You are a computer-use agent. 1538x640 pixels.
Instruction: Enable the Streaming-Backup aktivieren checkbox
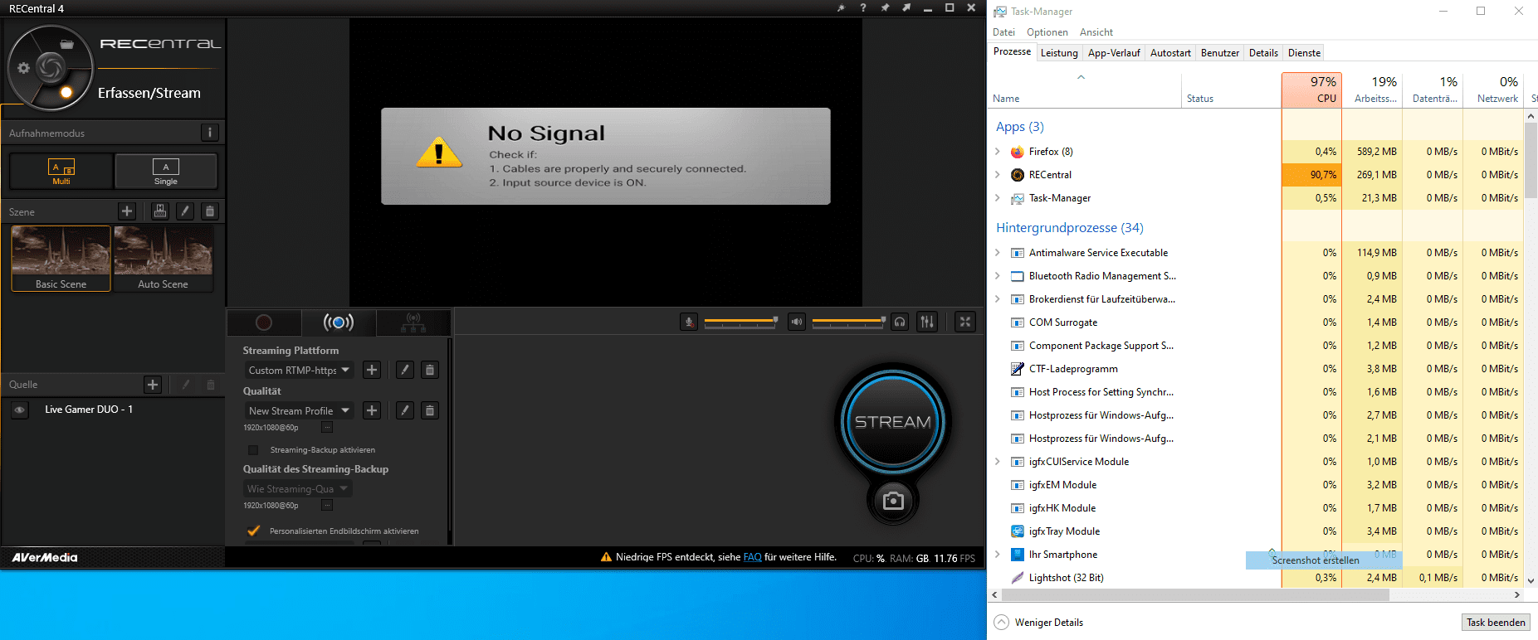[x=253, y=450]
